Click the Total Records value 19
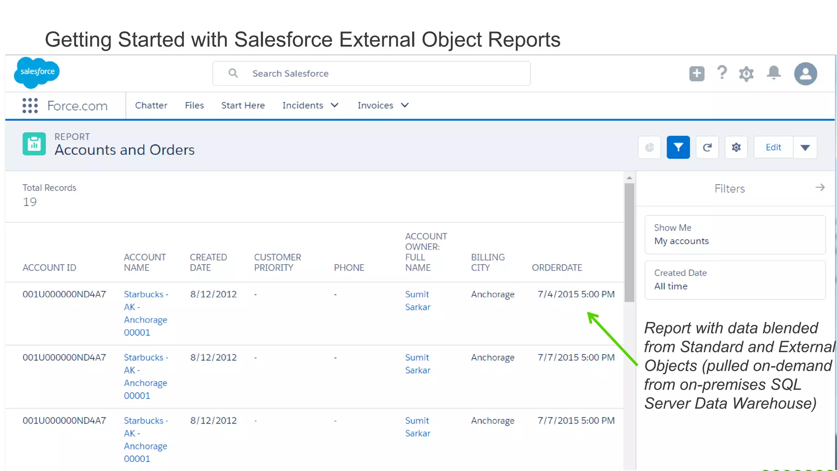 click(29, 202)
